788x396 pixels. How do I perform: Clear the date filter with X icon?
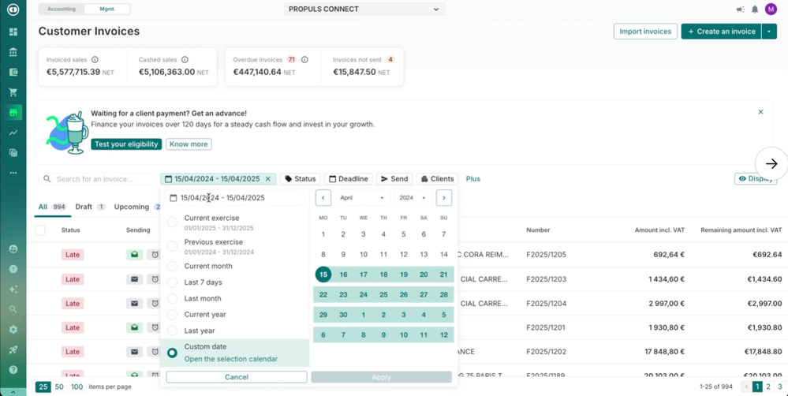268,179
